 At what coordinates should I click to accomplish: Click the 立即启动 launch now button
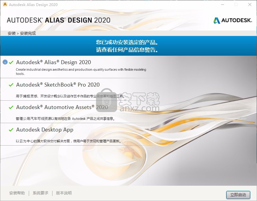[x=238, y=195]
